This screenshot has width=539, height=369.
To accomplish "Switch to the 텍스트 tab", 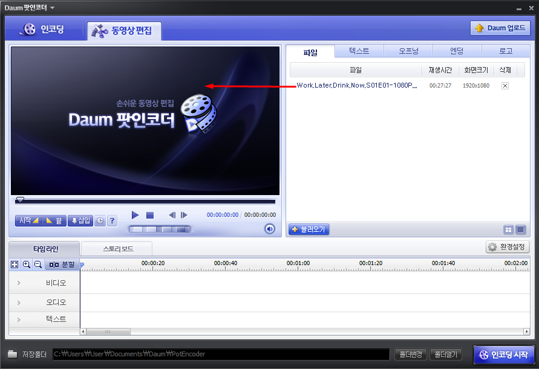I will pyautogui.click(x=359, y=51).
